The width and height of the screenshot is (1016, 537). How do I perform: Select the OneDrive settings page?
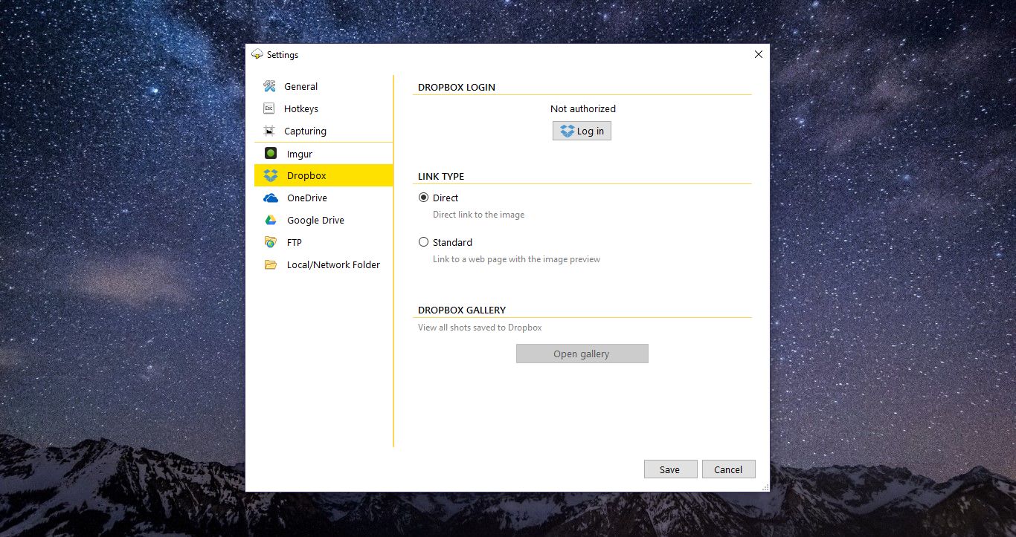coord(324,198)
